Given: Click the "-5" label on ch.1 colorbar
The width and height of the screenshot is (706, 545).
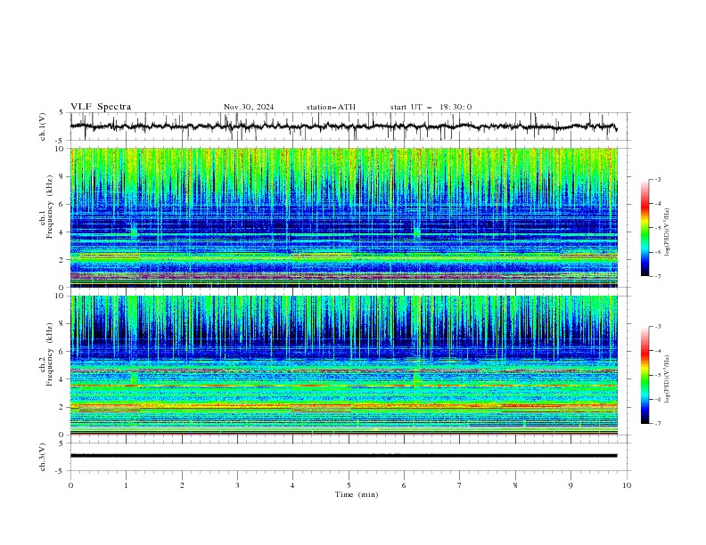Looking at the screenshot, I should point(657,228).
